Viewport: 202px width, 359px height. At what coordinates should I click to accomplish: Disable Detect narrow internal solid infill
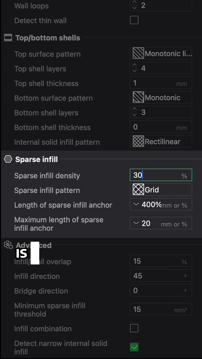[134, 347]
